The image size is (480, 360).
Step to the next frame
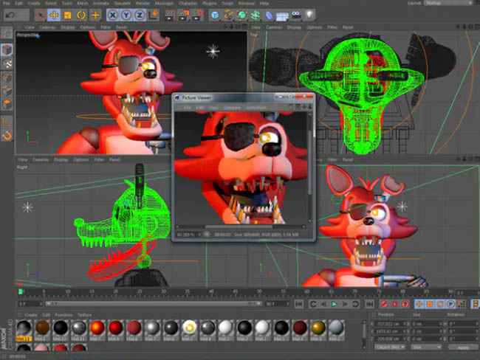[x=345, y=304]
